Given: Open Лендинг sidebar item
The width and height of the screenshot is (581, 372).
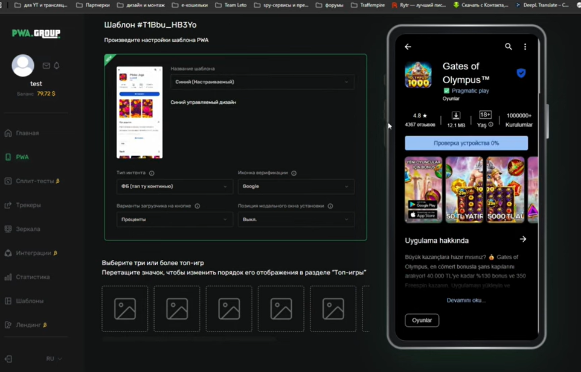Looking at the screenshot, I should (25, 325).
